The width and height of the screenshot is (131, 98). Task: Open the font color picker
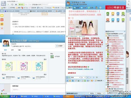tap(97, 78)
